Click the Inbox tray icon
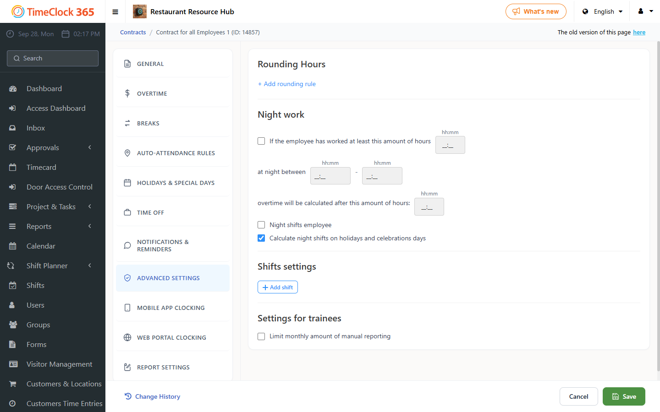The image size is (660, 412). point(13,128)
